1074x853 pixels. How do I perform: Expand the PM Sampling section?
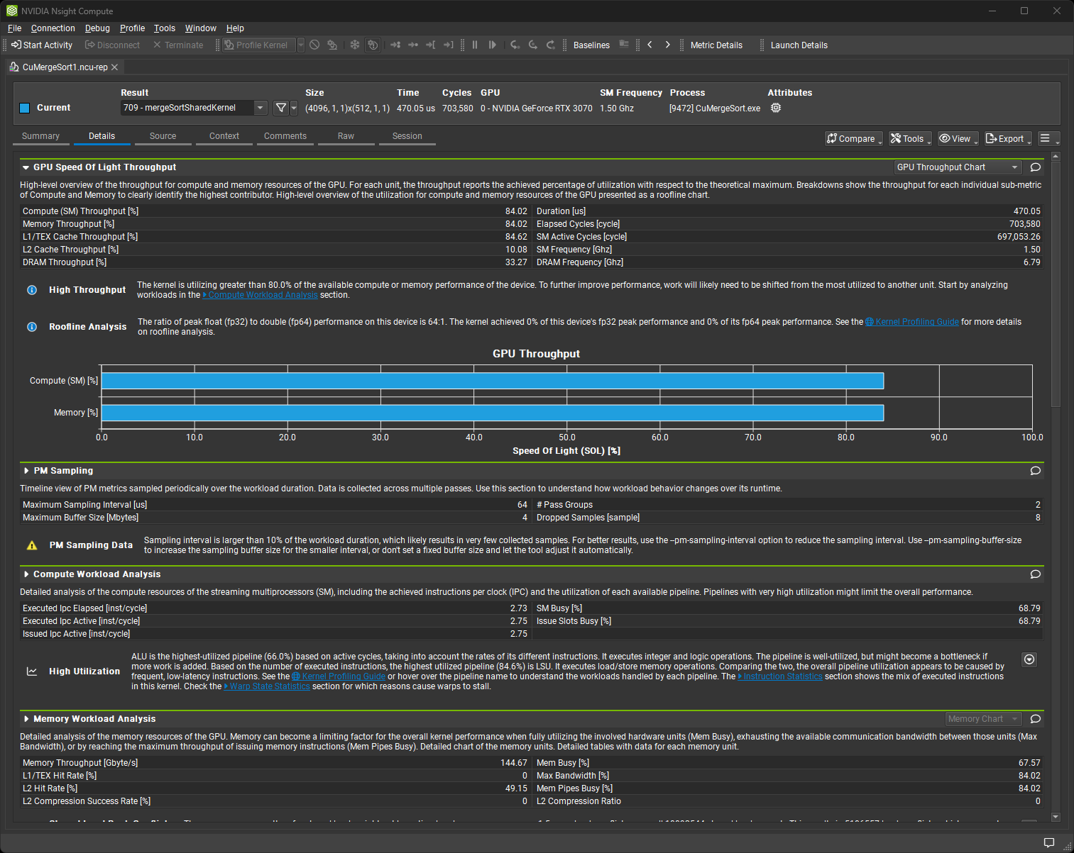(27, 470)
